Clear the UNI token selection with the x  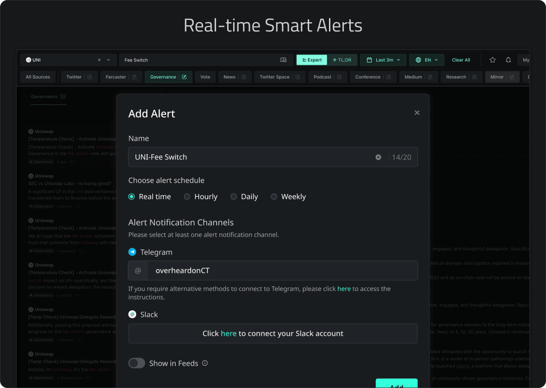pos(99,60)
